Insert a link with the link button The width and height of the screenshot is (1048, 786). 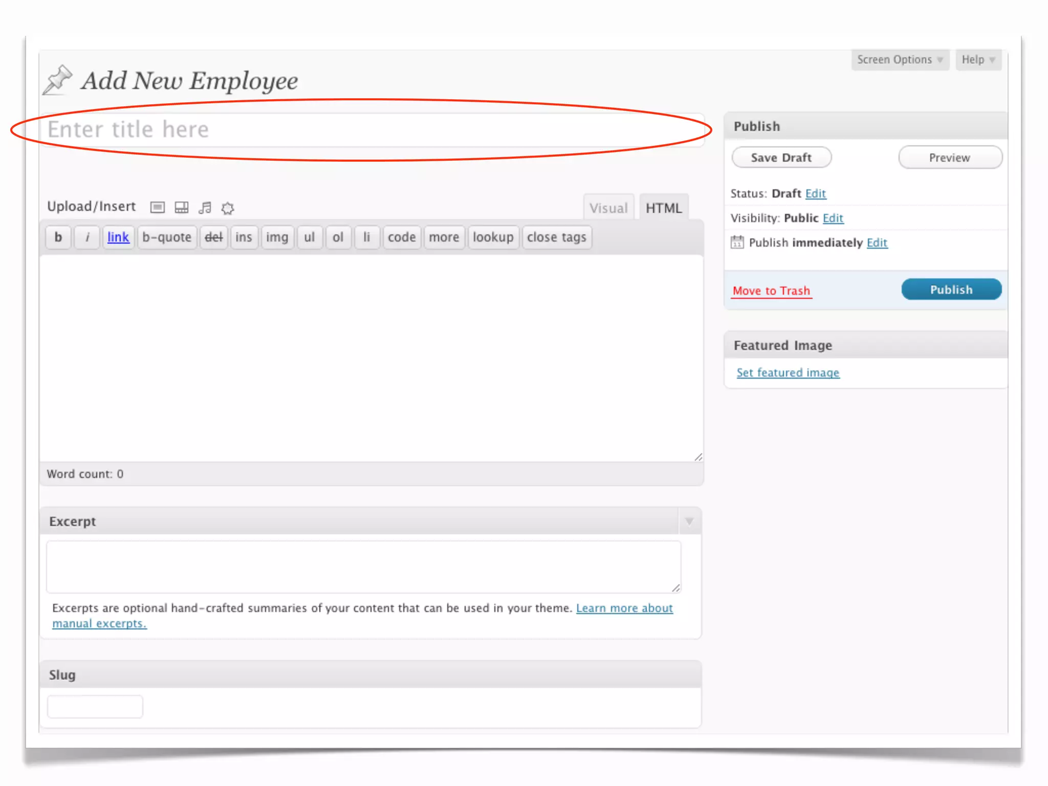118,237
